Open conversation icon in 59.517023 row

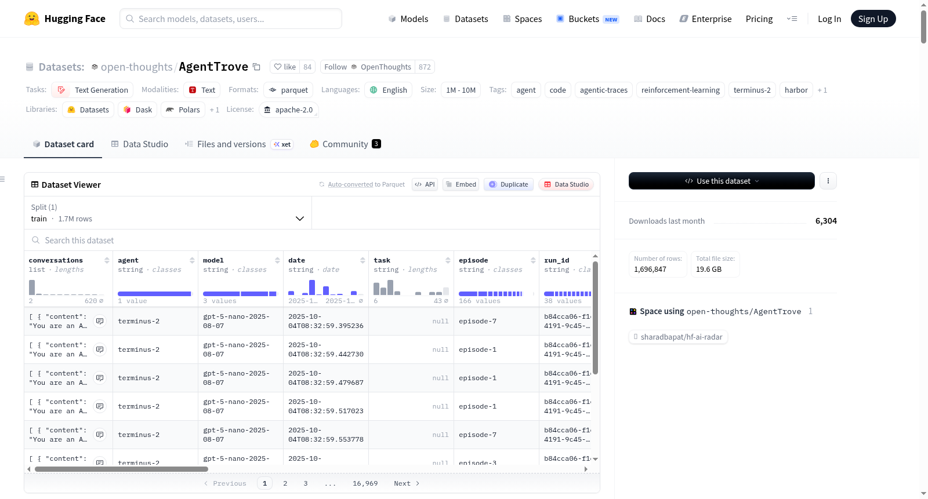coord(100,406)
